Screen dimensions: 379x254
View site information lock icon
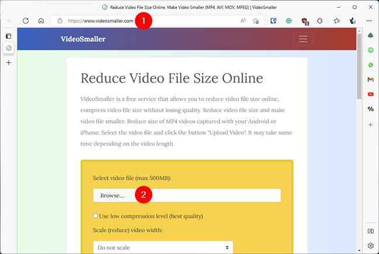(x=60, y=21)
